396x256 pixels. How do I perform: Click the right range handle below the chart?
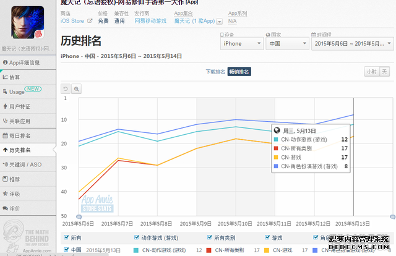tap(393, 216)
